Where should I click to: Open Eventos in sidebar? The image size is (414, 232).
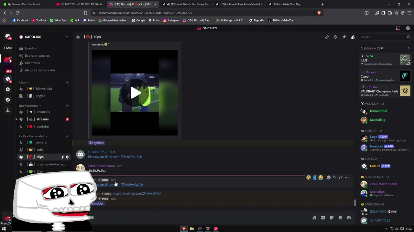pos(44,48)
